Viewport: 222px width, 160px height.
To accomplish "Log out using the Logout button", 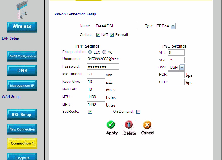I will (22, 157).
